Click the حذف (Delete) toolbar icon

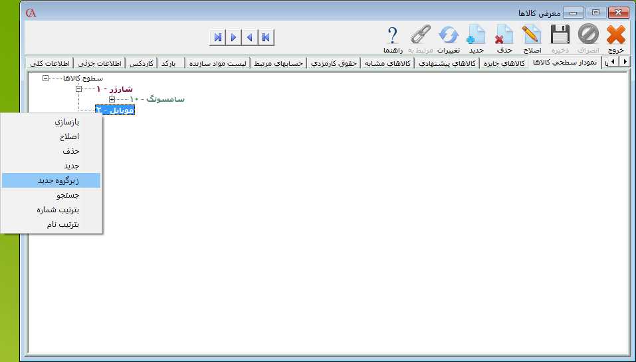[x=504, y=37]
